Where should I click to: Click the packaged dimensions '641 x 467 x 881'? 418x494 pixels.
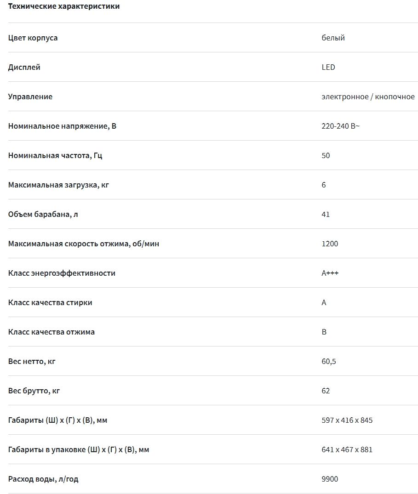(x=347, y=449)
